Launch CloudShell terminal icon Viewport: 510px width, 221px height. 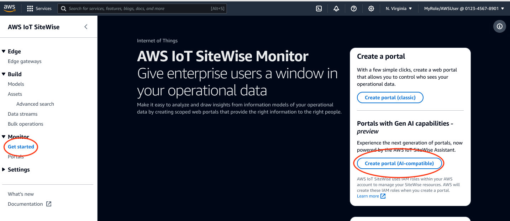pos(319,9)
